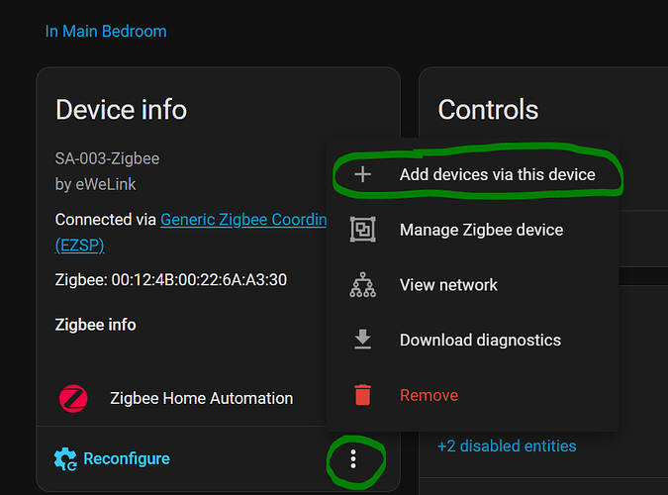The image size is (668, 495).
Task: Click the red Zigbee Home Automation logo
Action: coord(73,399)
